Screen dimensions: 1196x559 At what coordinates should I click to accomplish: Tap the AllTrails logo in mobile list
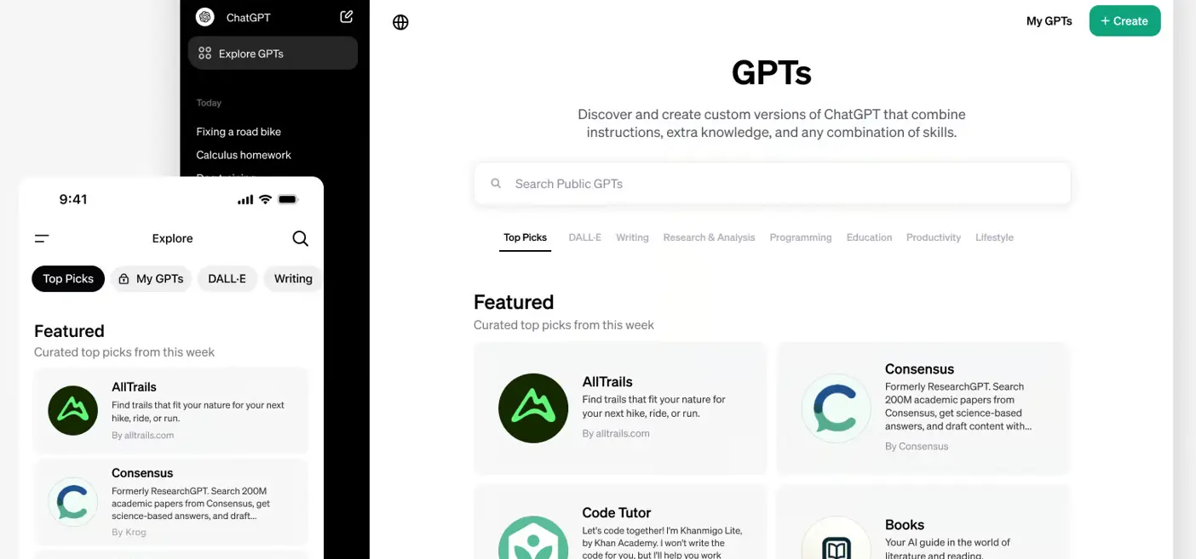tap(73, 410)
